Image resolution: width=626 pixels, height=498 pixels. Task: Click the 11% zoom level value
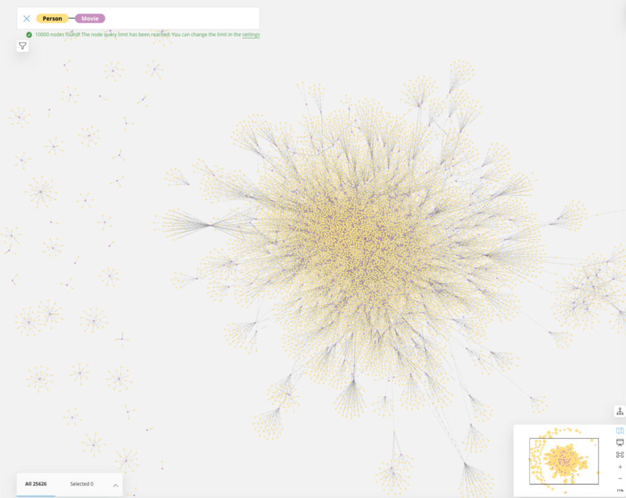coord(620,491)
